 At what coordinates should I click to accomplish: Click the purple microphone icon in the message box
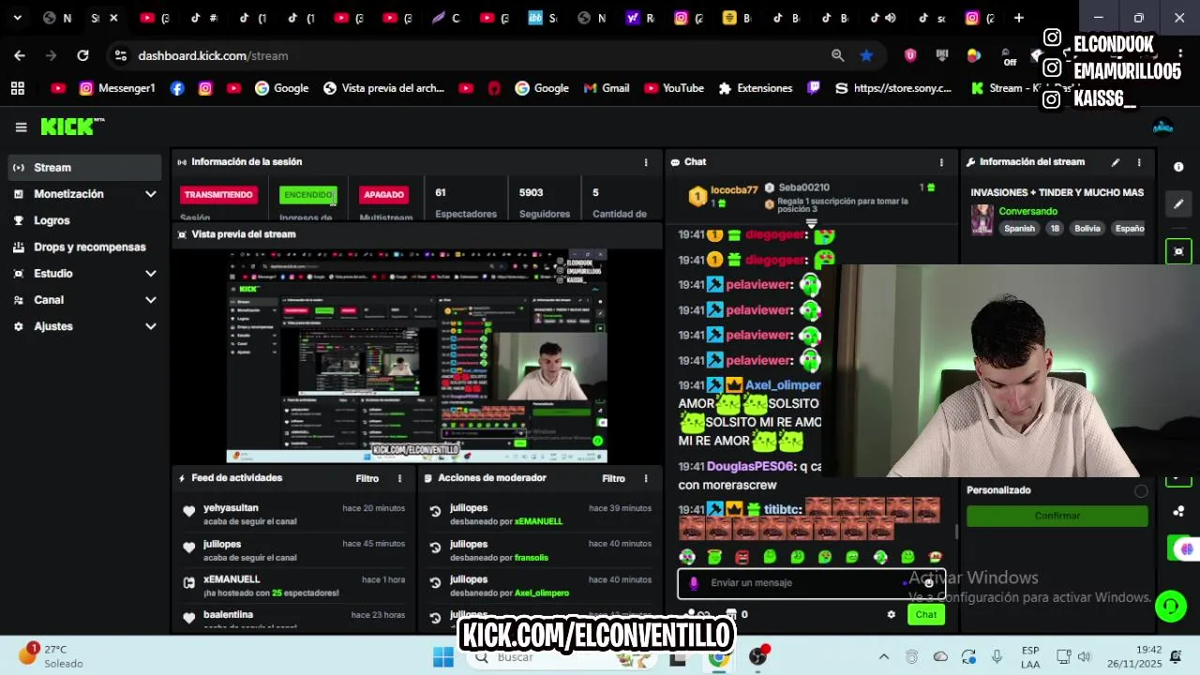(x=694, y=583)
